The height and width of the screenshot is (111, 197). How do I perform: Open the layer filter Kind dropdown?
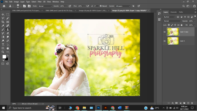click(x=169, y=17)
